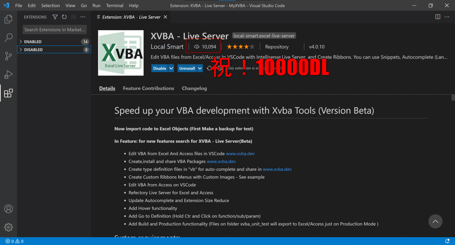Viewport: 455px width, 245px height.
Task: Open the Accounts menu icon
Action: (x=8, y=209)
